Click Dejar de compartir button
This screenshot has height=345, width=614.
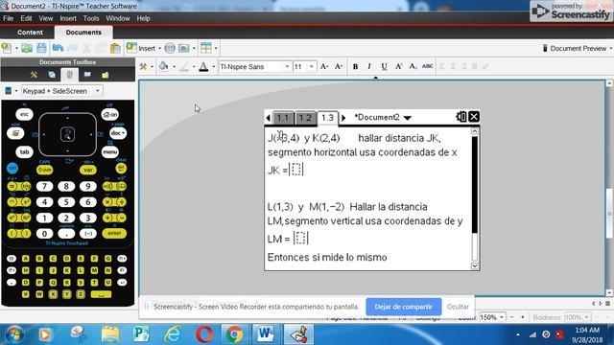pos(404,307)
